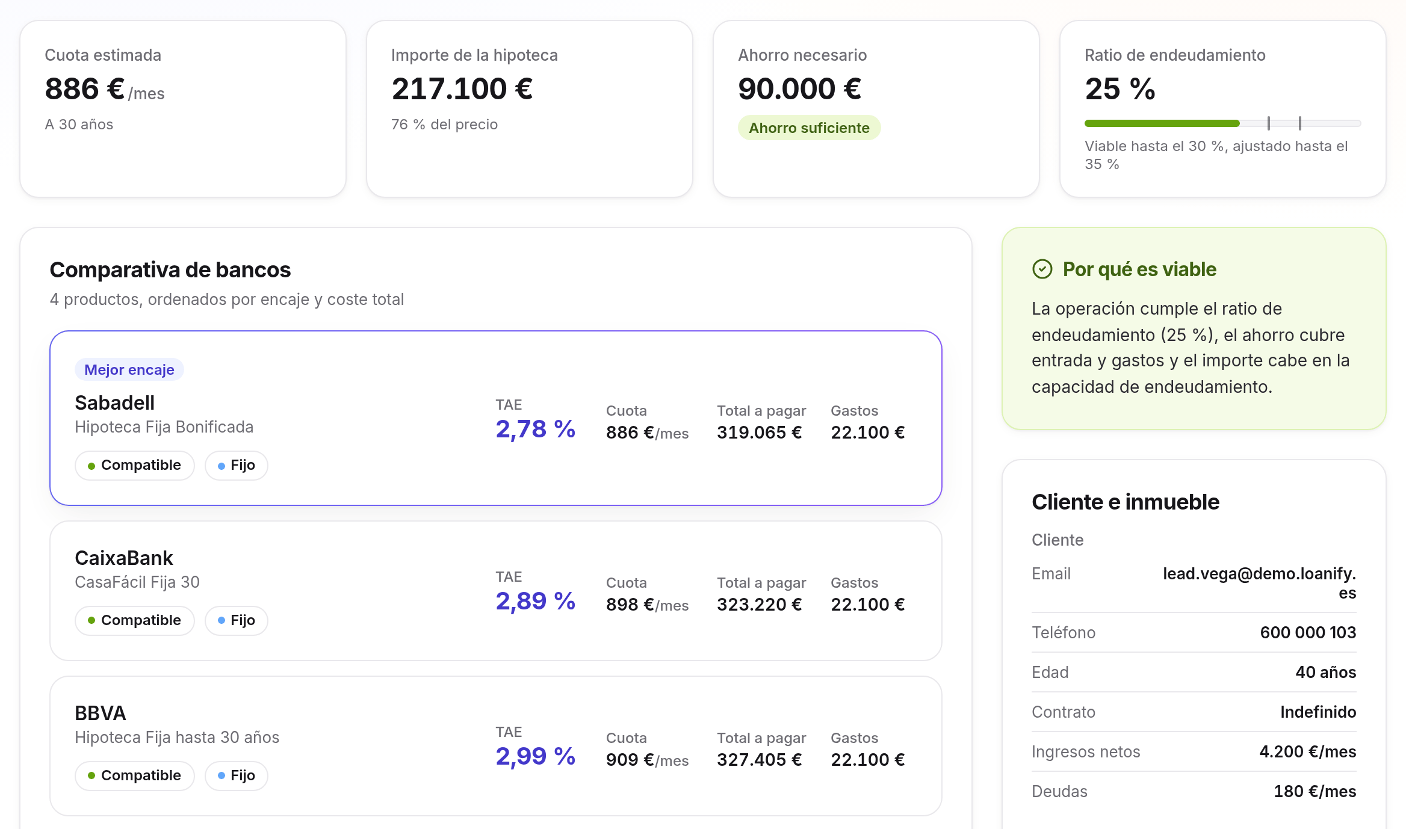Viewport: 1406px width, 829px height.
Task: Click the CaixaBank cuota 898 €/mes
Action: (647, 604)
